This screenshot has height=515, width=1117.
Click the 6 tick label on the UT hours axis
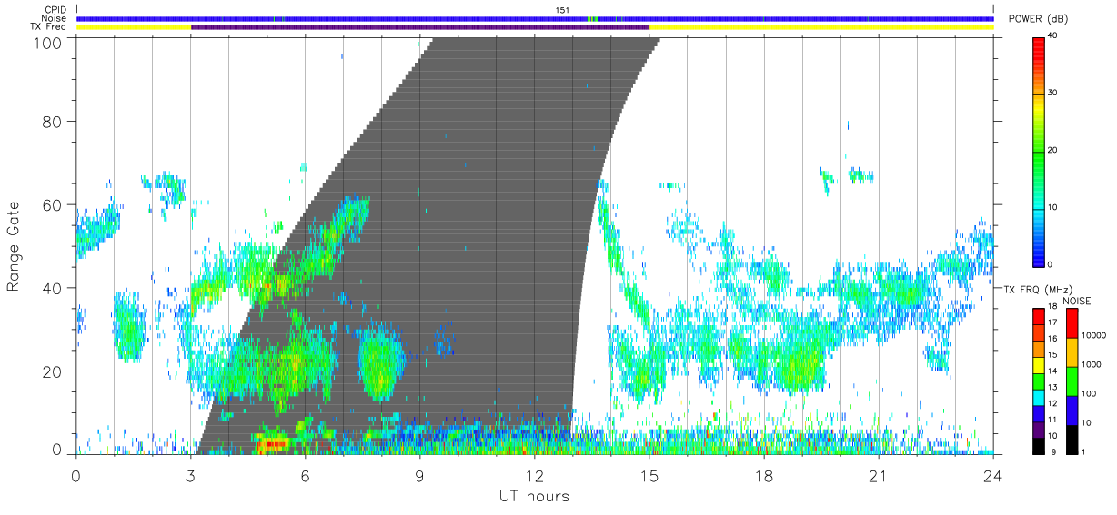coord(305,475)
